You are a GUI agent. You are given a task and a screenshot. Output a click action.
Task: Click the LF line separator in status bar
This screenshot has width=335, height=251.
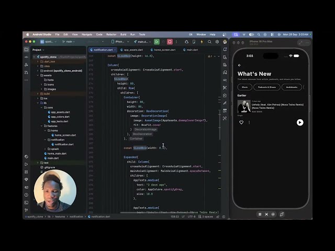tap(183, 216)
